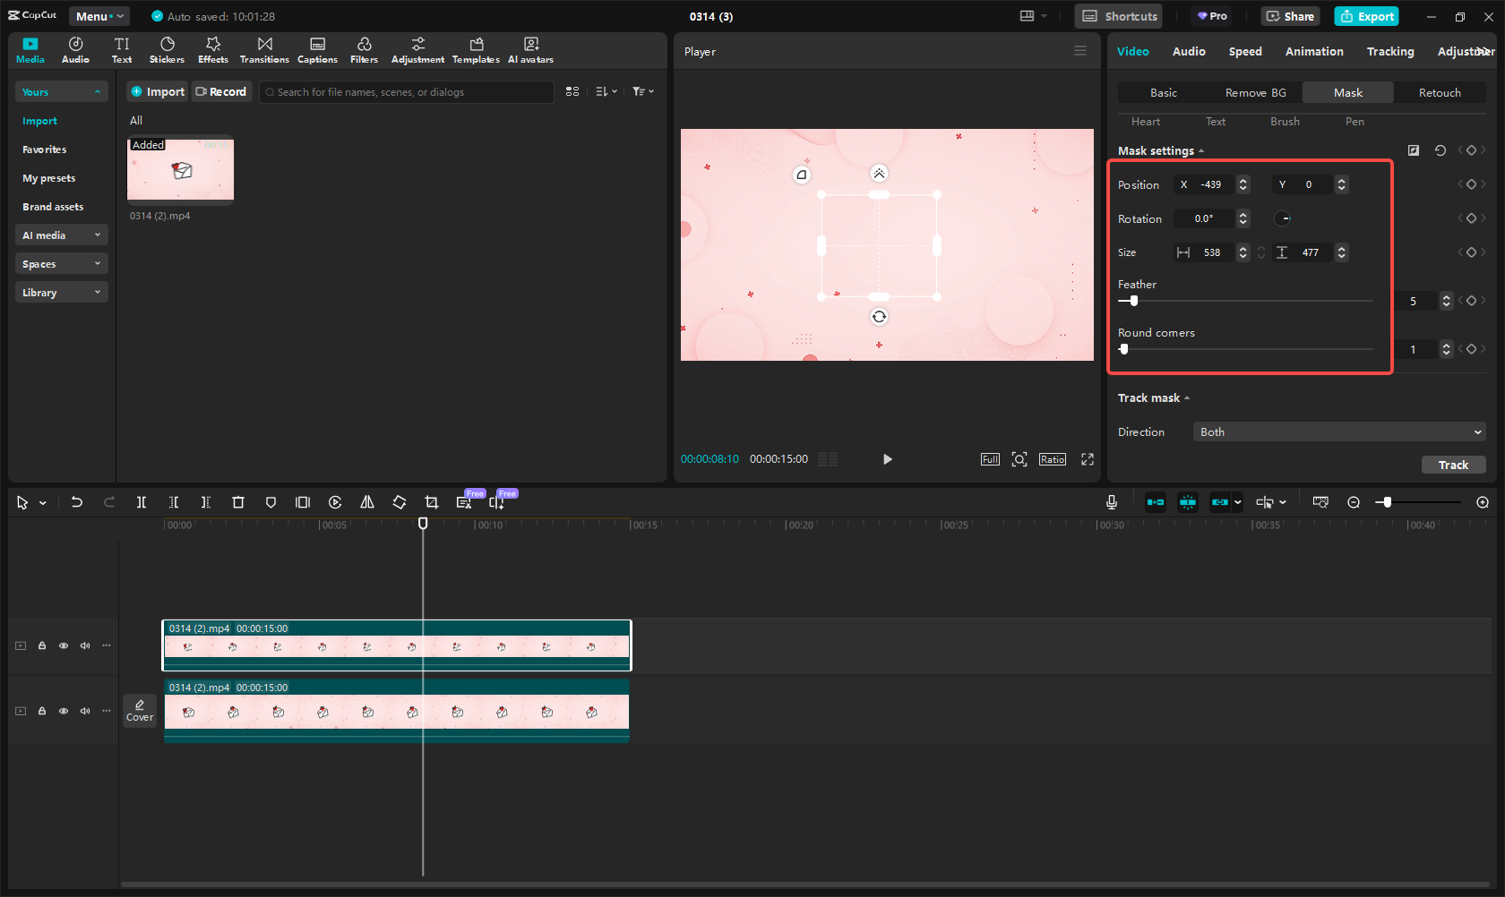This screenshot has height=897, width=1505.
Task: Click the player focus scan frame icon
Action: tap(1019, 459)
